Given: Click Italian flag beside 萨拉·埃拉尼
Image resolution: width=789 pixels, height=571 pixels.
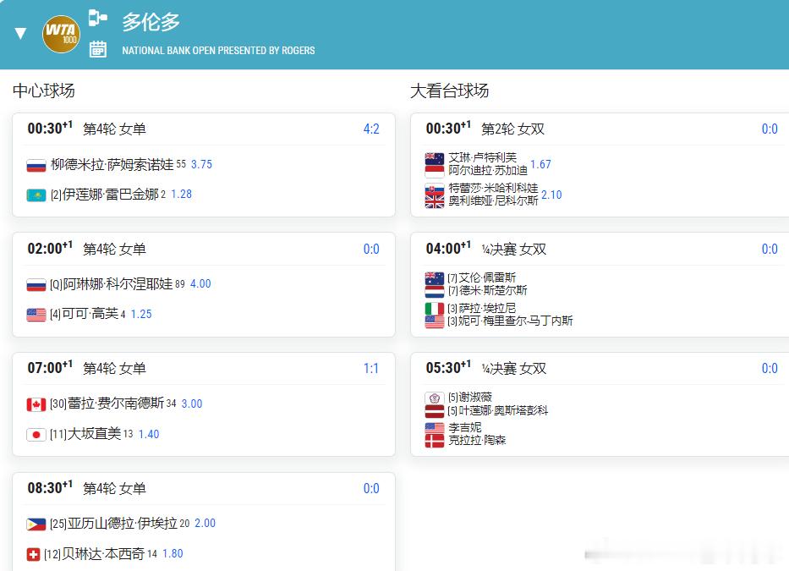Looking at the screenshot, I should point(435,309).
